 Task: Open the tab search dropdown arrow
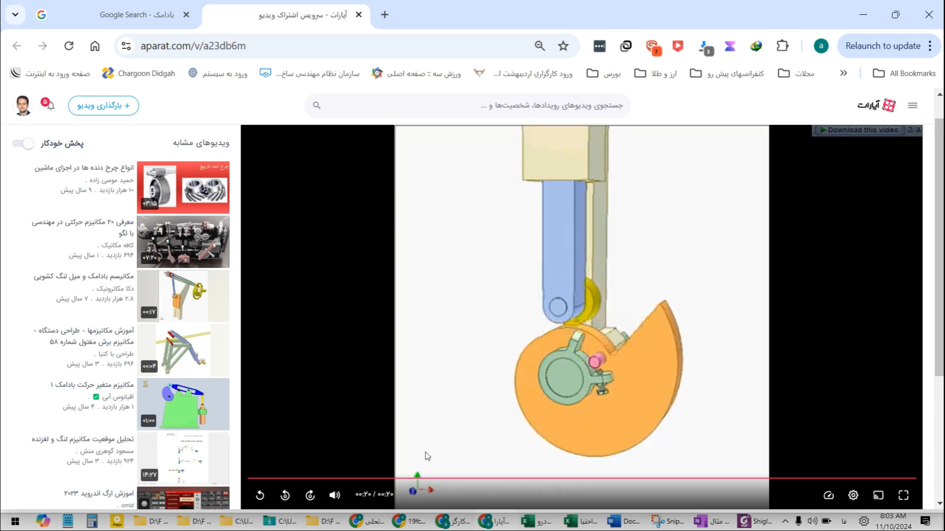point(15,15)
